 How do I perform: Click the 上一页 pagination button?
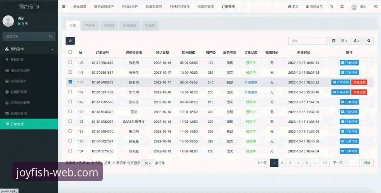click(262, 163)
